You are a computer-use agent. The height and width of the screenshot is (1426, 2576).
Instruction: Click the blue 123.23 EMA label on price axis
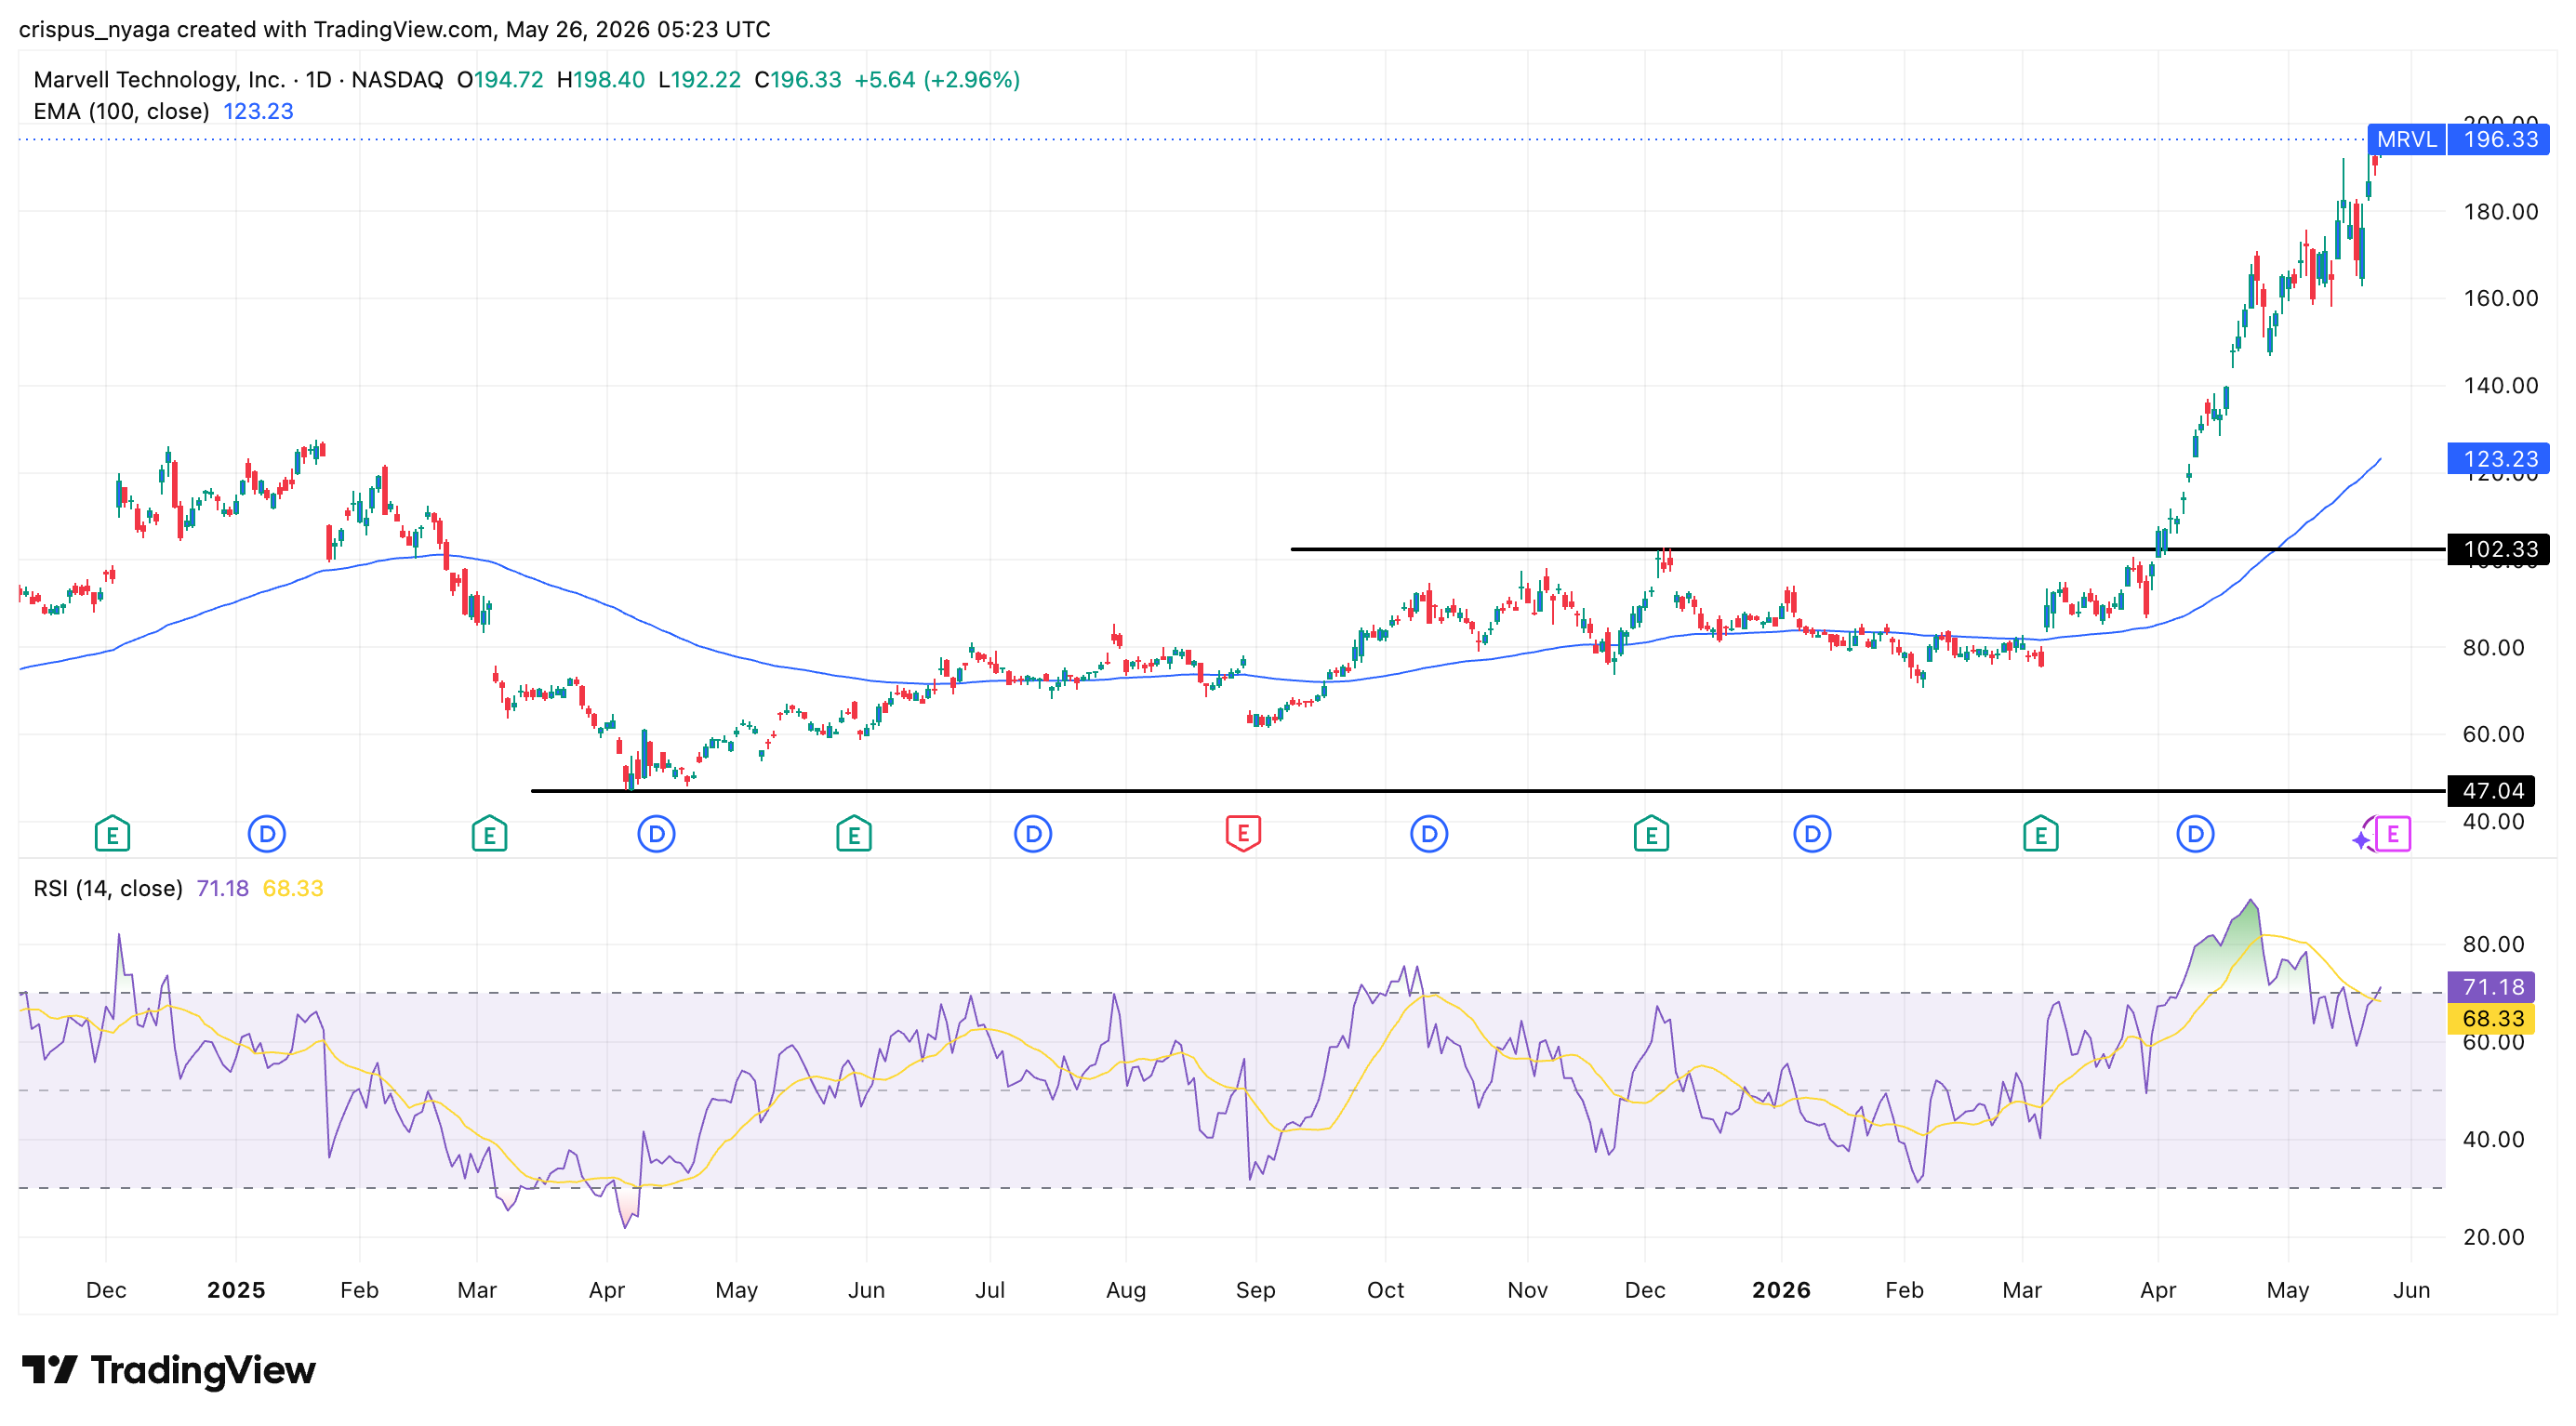(2499, 458)
